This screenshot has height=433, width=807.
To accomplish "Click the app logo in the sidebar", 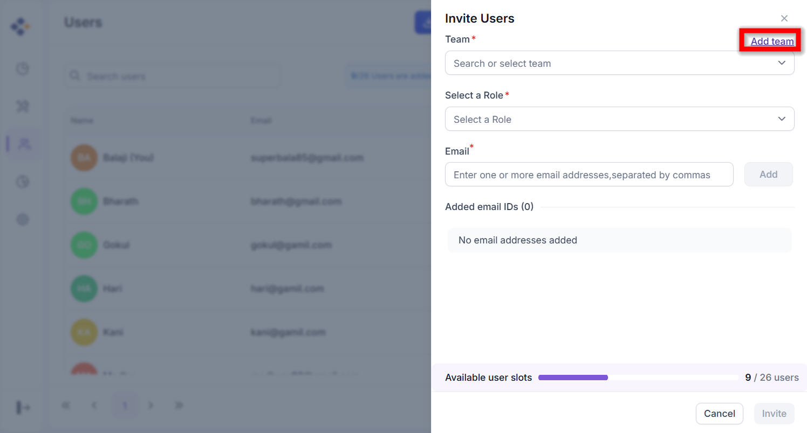I will (20, 26).
